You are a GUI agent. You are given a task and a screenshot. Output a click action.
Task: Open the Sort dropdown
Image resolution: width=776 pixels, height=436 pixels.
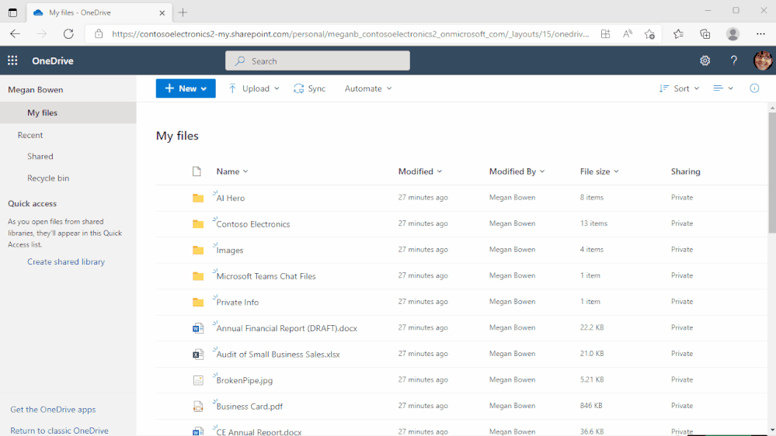coord(679,88)
